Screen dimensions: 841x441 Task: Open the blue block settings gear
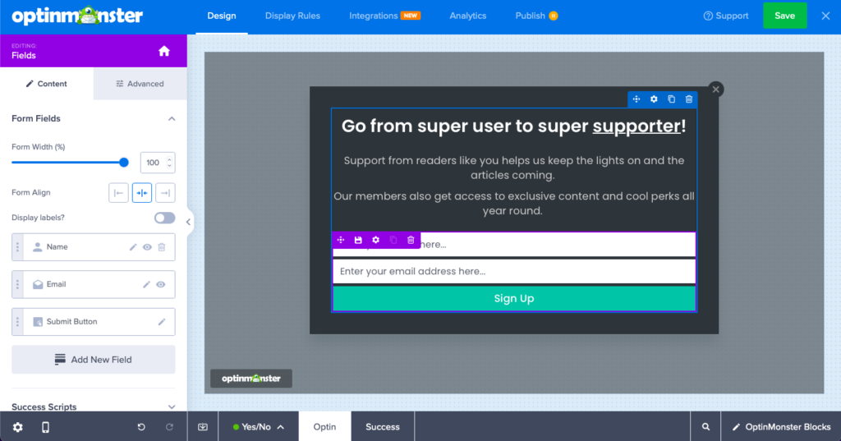point(654,99)
